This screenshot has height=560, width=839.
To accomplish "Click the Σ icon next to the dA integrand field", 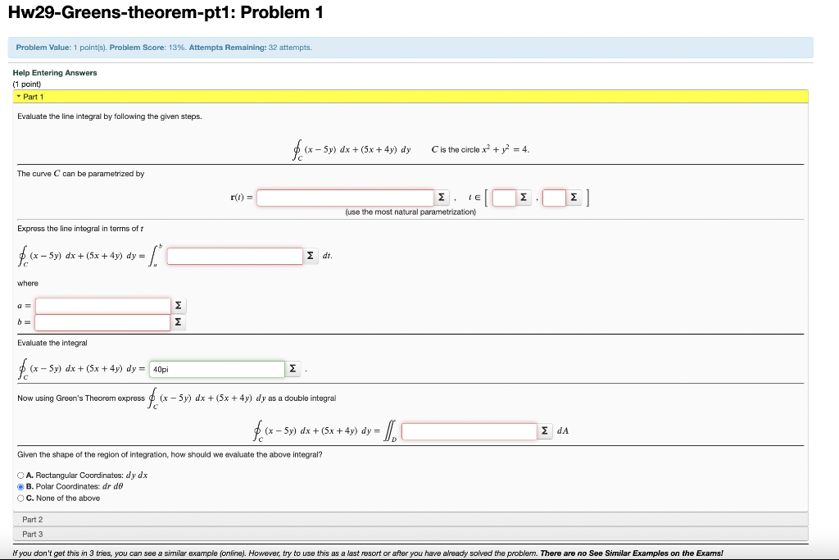I will (x=545, y=430).
